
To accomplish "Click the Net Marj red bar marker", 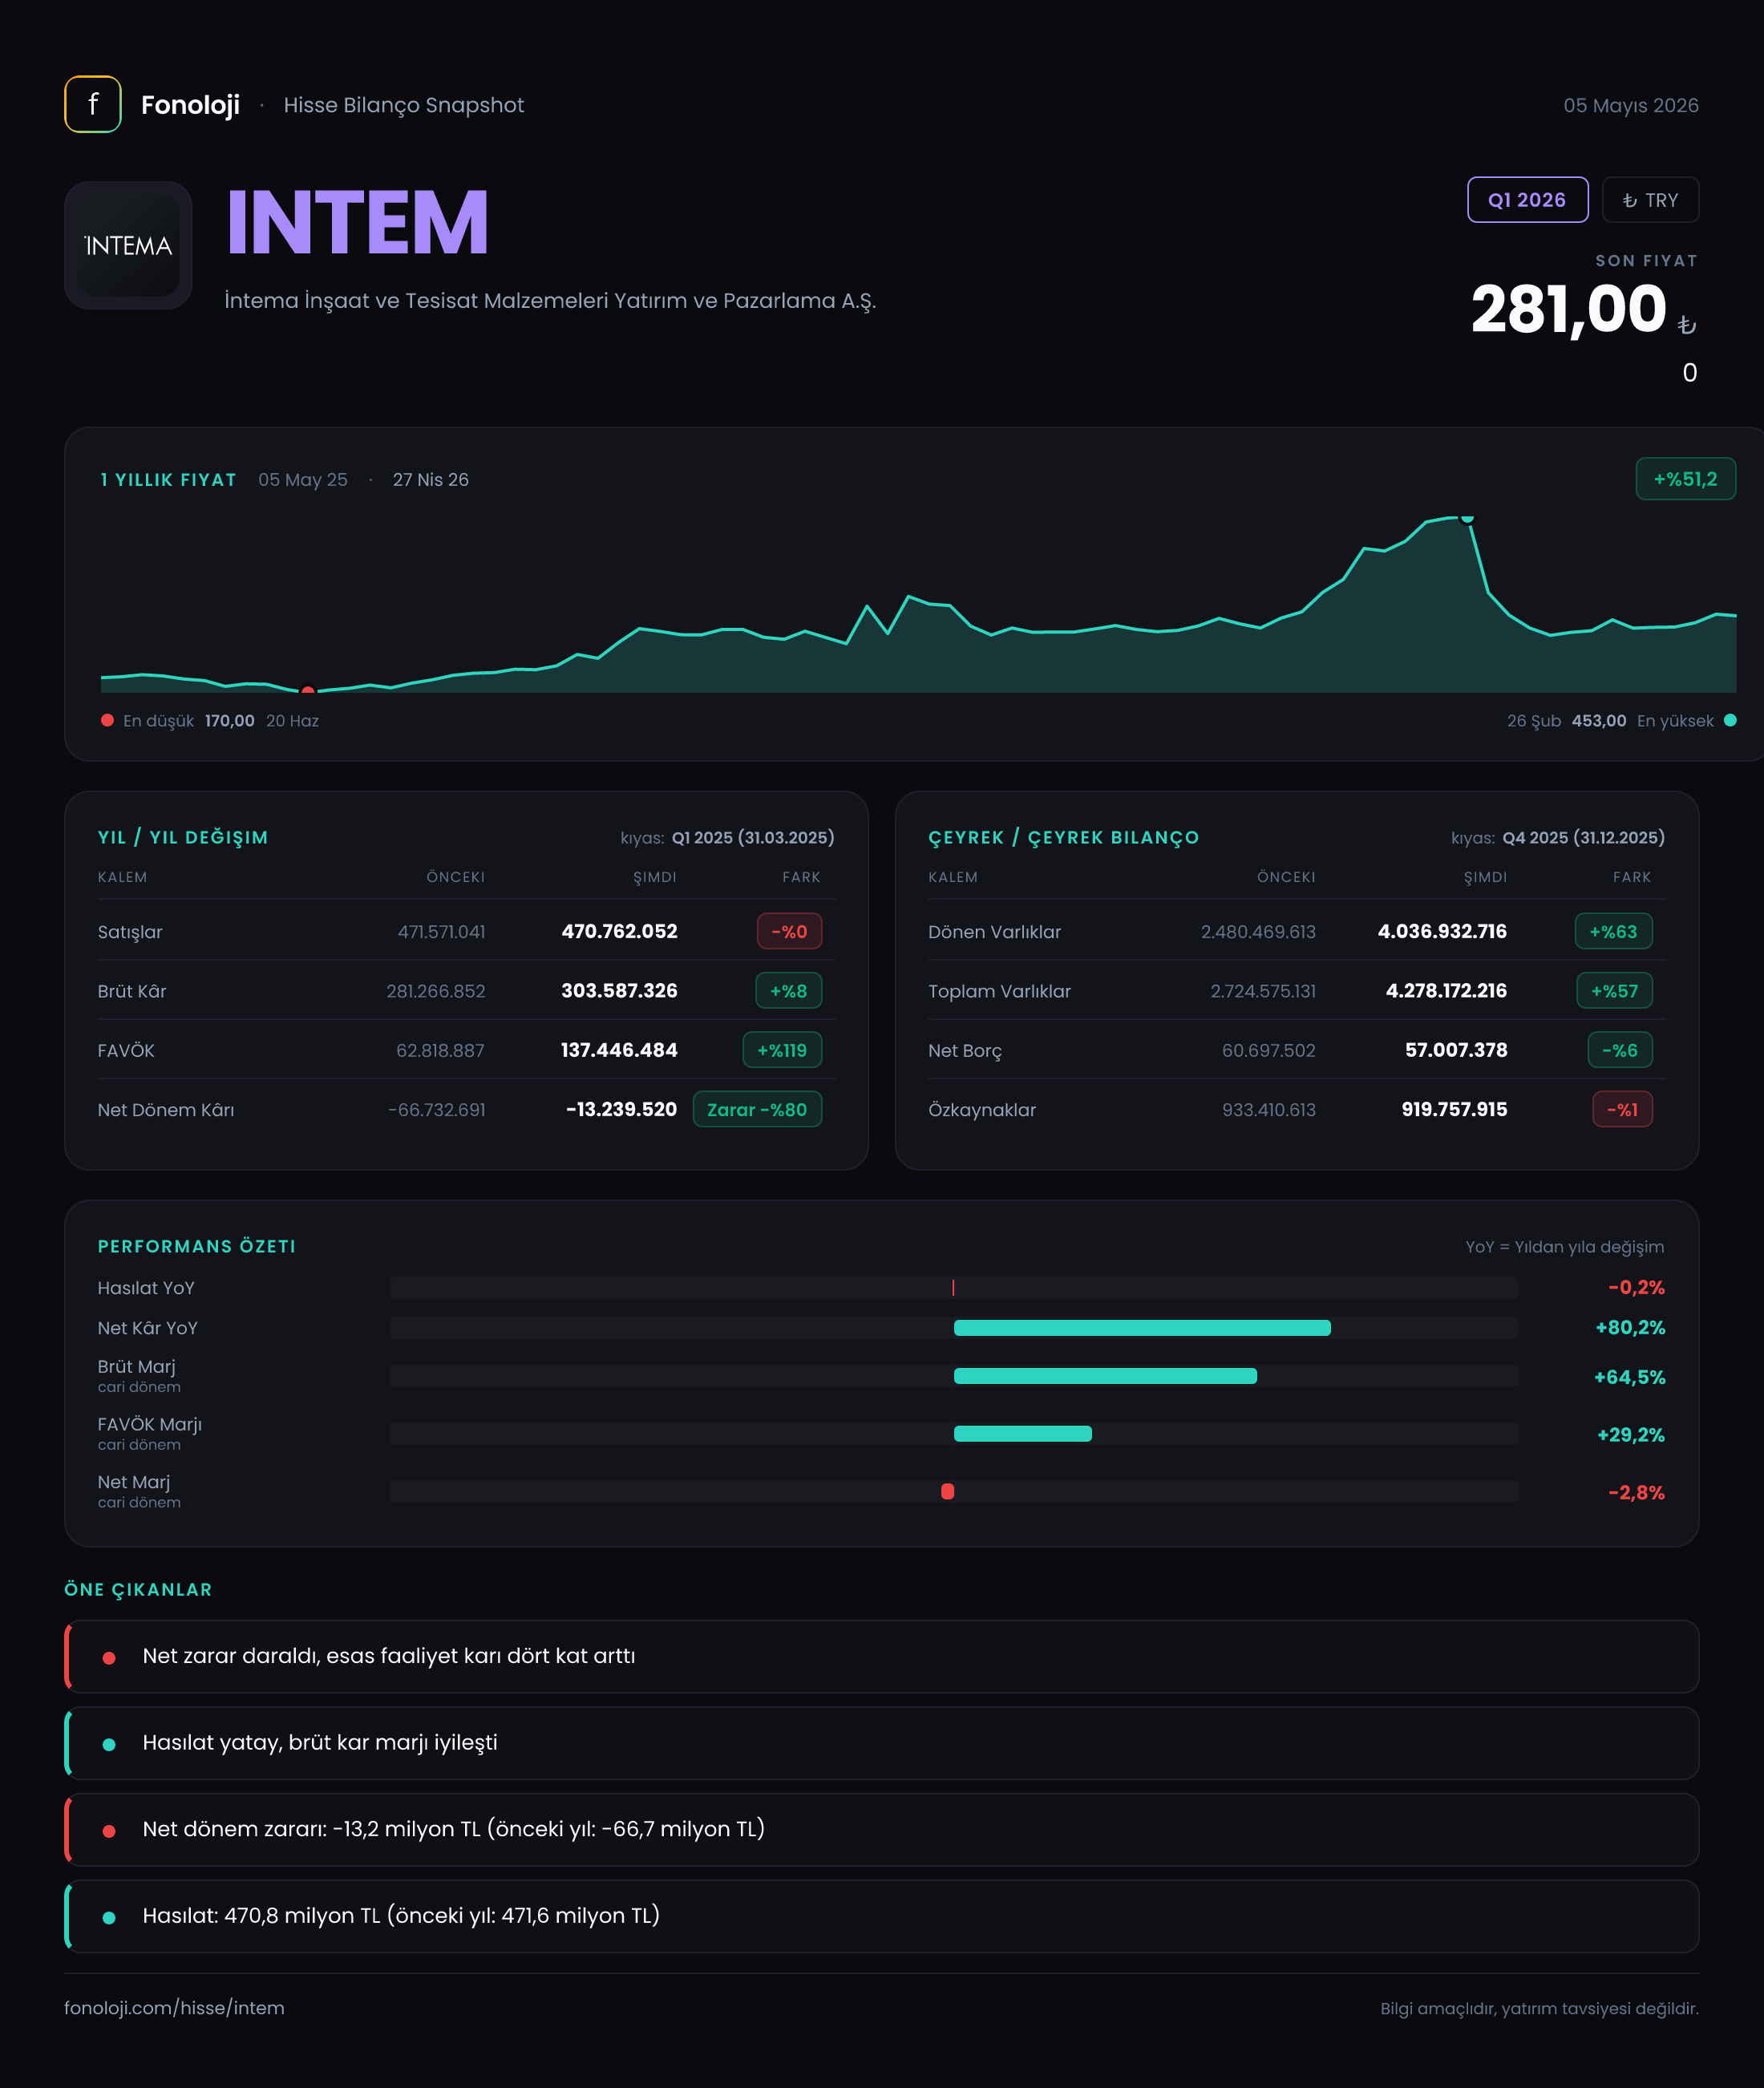I will tap(948, 1491).
